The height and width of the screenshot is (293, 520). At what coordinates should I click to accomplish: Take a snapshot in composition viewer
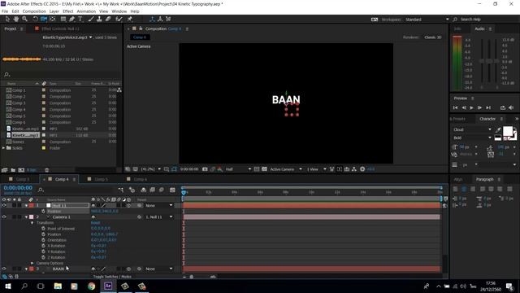point(205,169)
